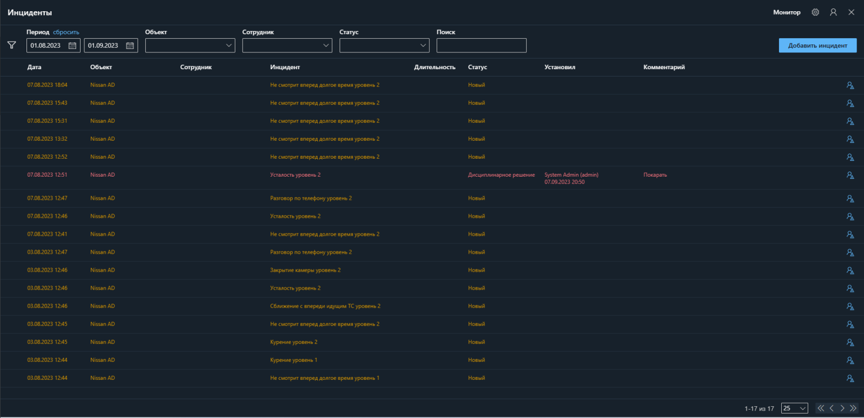Click the сбросить link to reset period
The width and height of the screenshot is (864, 418).
tap(66, 32)
